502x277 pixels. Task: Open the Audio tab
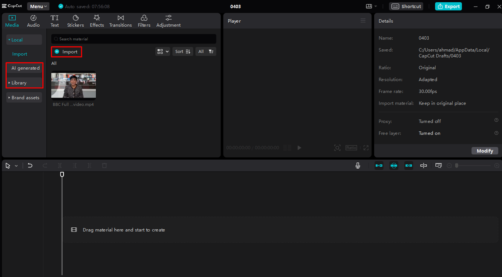33,21
